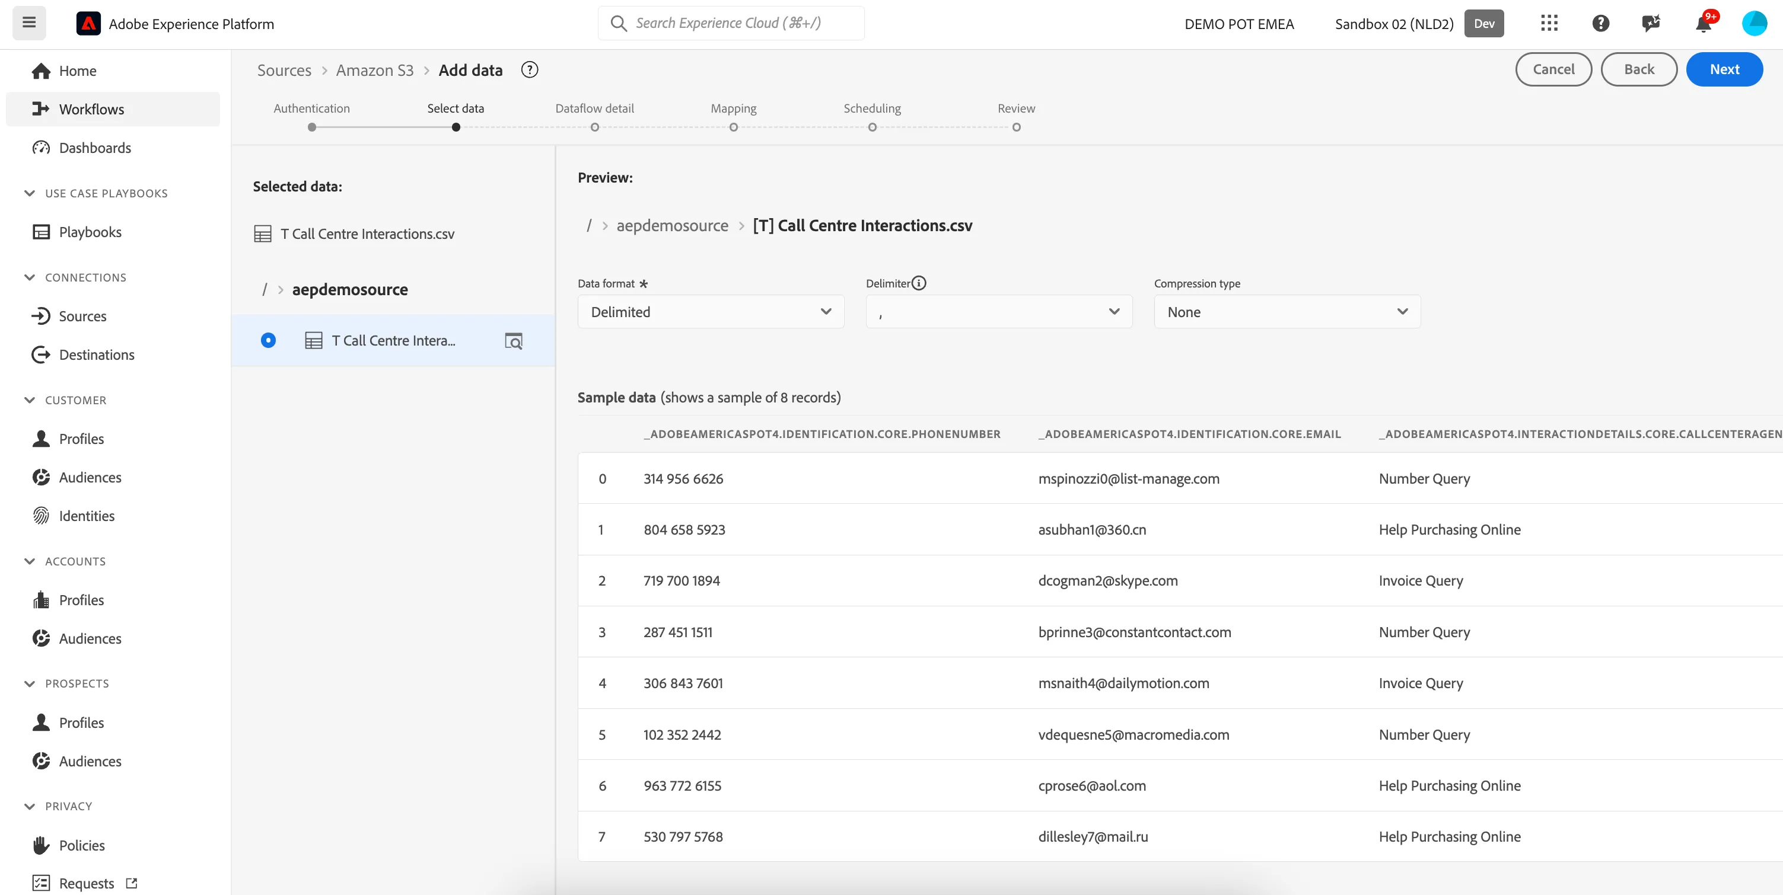Open the Amazon S3 breadcrumb link

coord(374,70)
